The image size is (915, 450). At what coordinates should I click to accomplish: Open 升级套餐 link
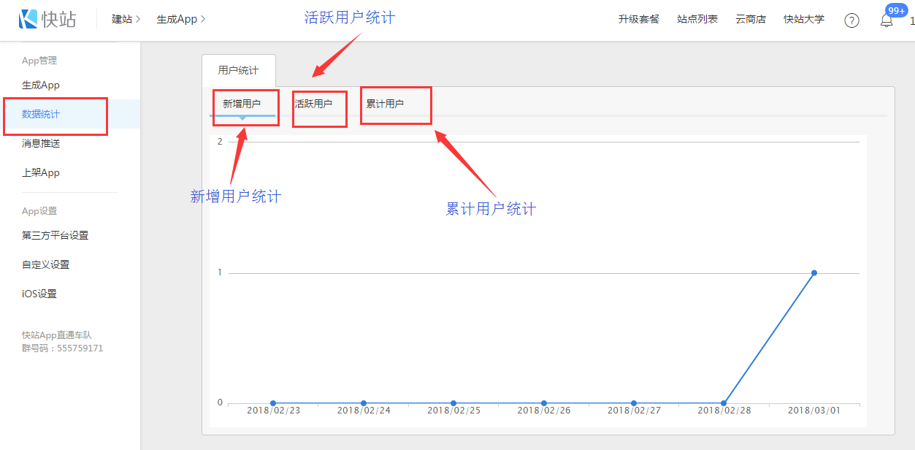click(x=638, y=19)
